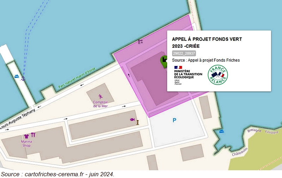282x178 pixels.
Task: Select the running person icon above Comptoir de la Mer
Action: click(100, 96)
